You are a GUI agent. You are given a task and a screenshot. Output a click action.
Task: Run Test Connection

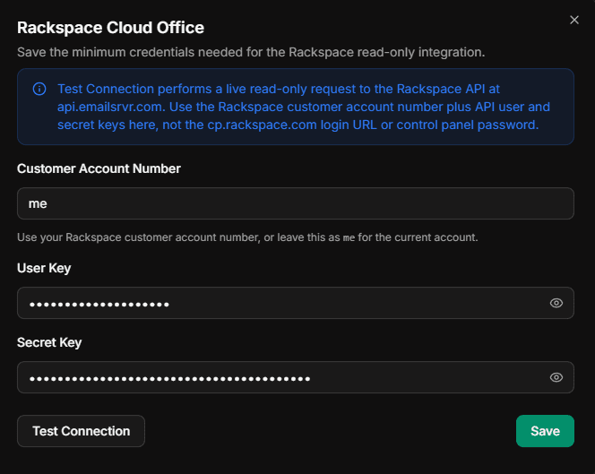point(81,431)
